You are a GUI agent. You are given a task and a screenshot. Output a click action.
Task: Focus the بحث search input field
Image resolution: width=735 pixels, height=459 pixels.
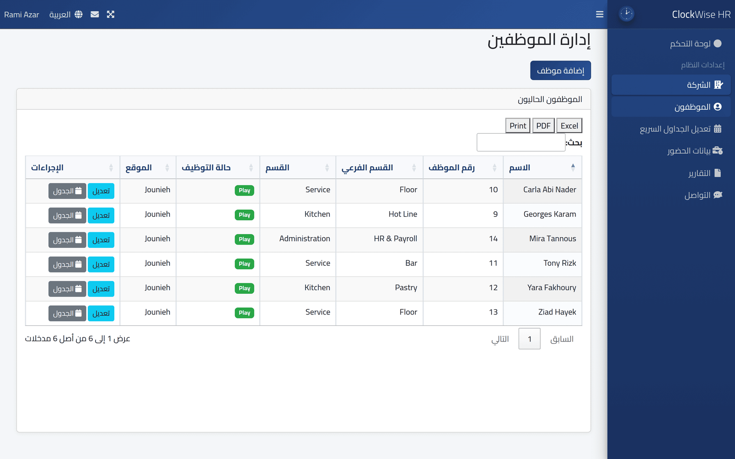521,142
